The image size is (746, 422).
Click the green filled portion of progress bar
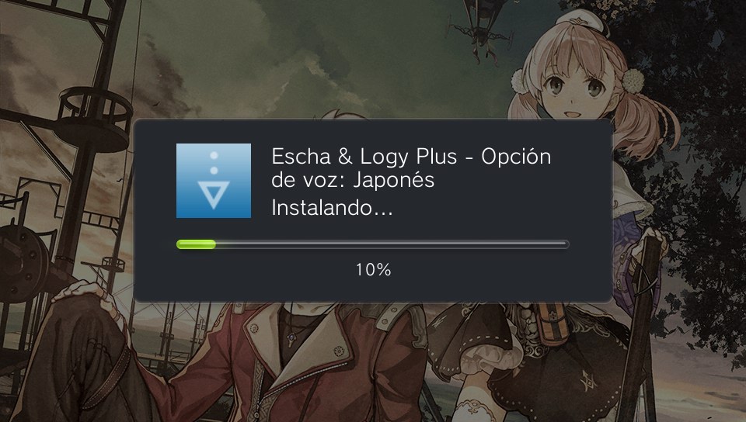click(x=196, y=244)
